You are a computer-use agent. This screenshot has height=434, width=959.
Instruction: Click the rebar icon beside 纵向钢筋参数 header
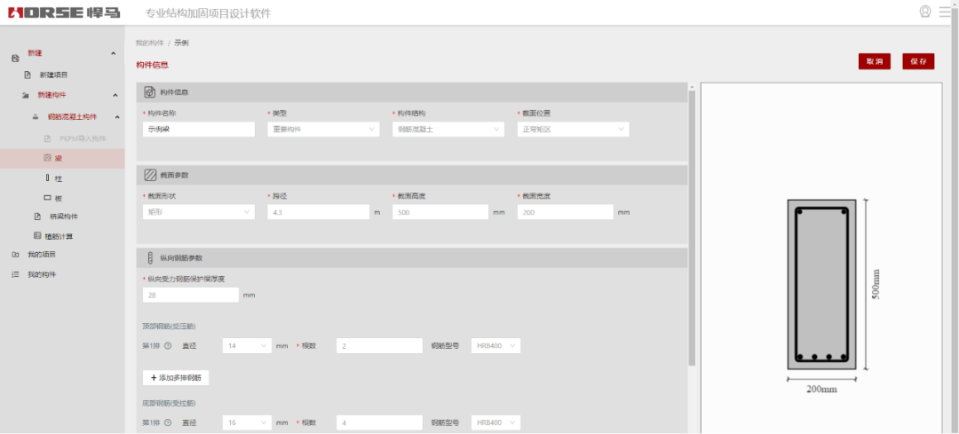pyautogui.click(x=150, y=258)
